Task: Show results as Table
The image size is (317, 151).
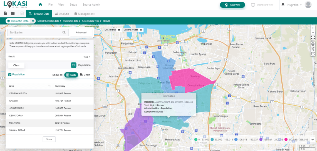Action: click(x=71, y=75)
